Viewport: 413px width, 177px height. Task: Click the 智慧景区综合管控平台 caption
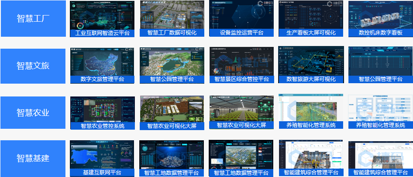241,79
